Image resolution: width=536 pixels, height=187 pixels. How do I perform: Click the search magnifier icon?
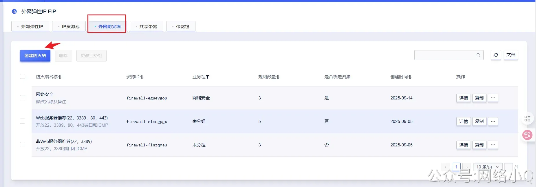[x=478, y=55]
